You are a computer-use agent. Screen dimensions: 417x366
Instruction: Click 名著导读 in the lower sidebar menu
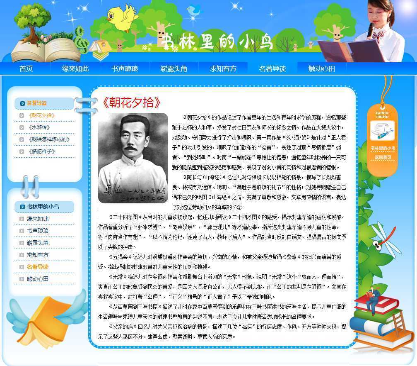point(38,267)
